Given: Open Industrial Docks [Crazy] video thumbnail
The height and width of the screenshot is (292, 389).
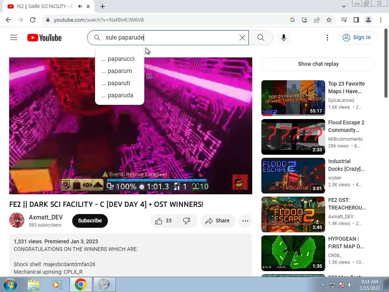Looking at the screenshot, I should coord(293,176).
